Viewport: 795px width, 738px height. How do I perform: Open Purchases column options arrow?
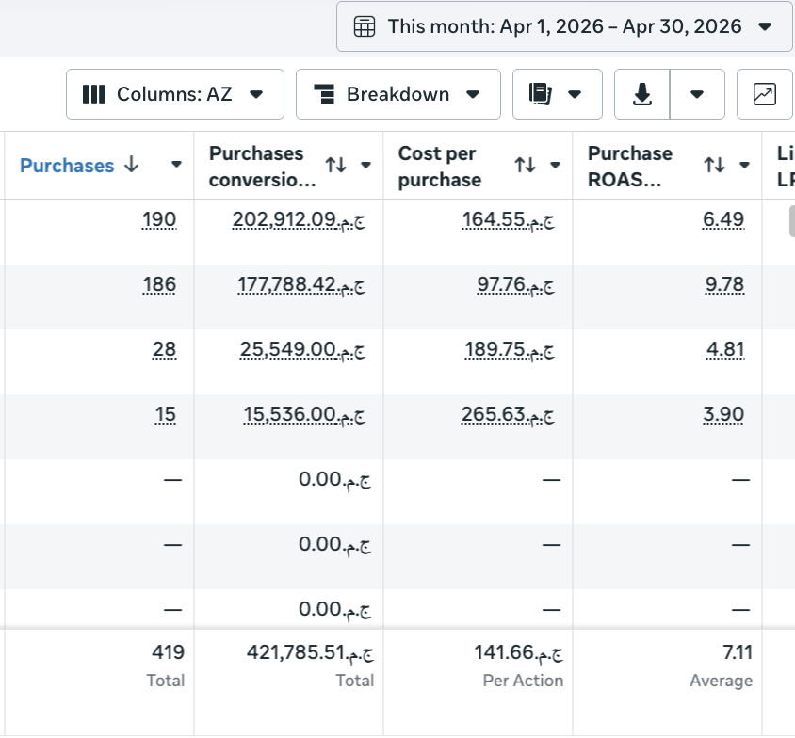point(176,164)
